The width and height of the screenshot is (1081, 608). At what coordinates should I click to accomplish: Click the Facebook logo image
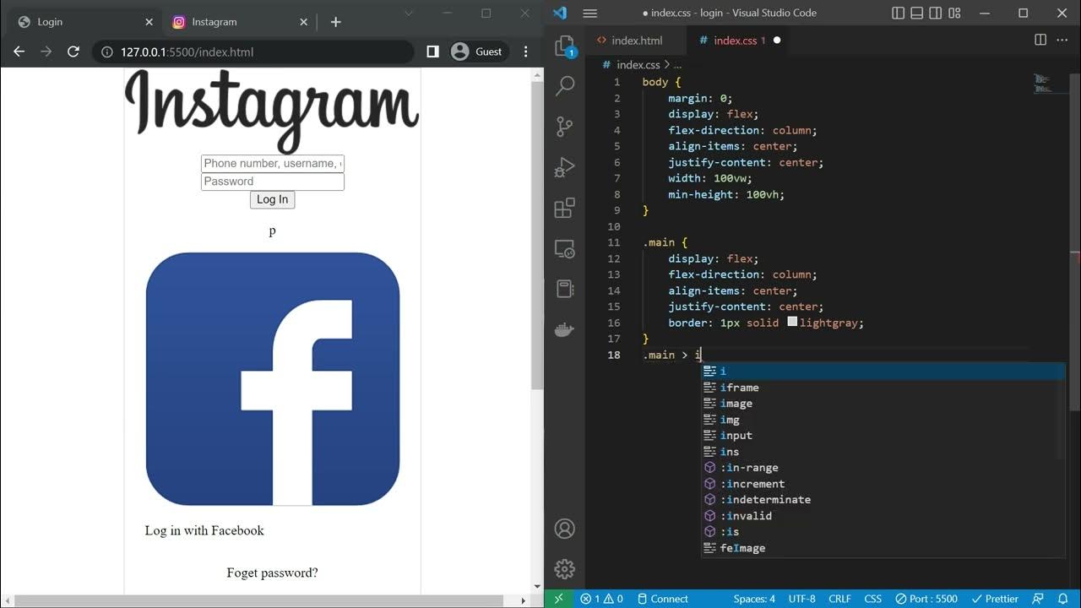(x=273, y=378)
